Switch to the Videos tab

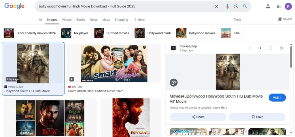(x=67, y=20)
